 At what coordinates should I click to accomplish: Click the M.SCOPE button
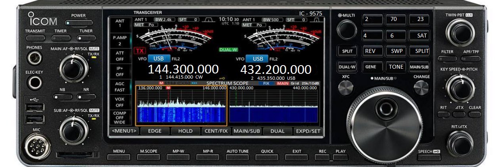(x=148, y=157)
